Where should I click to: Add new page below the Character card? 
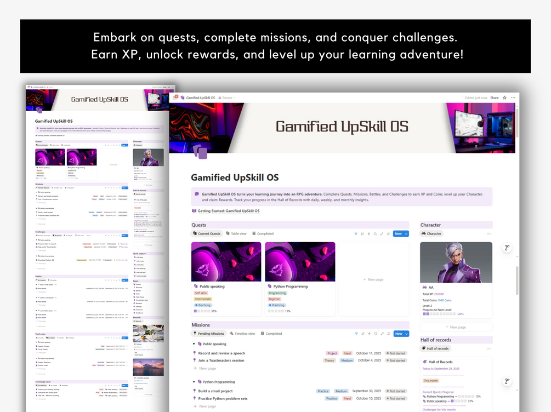456,327
